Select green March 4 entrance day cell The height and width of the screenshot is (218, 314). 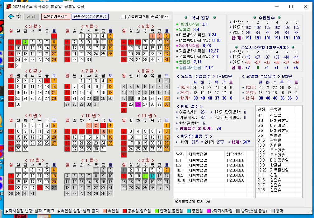click(x=25, y=42)
